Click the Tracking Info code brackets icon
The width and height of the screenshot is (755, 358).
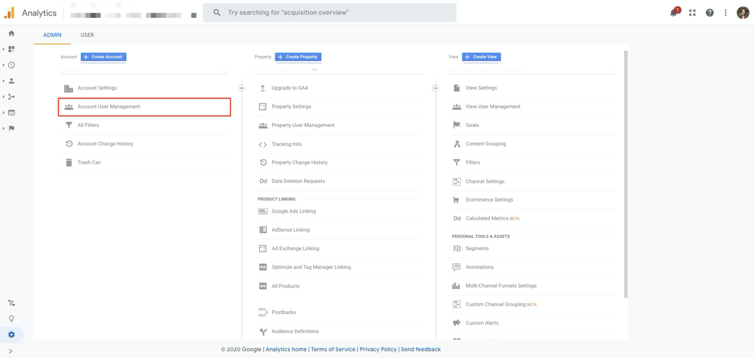[263, 144]
